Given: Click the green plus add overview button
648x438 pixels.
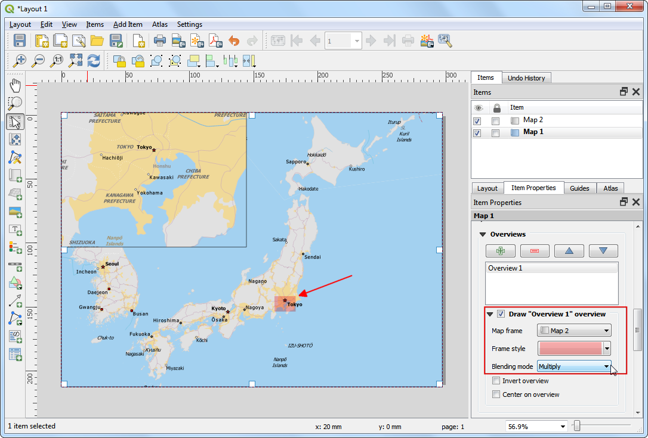Looking at the screenshot, I should point(501,251).
